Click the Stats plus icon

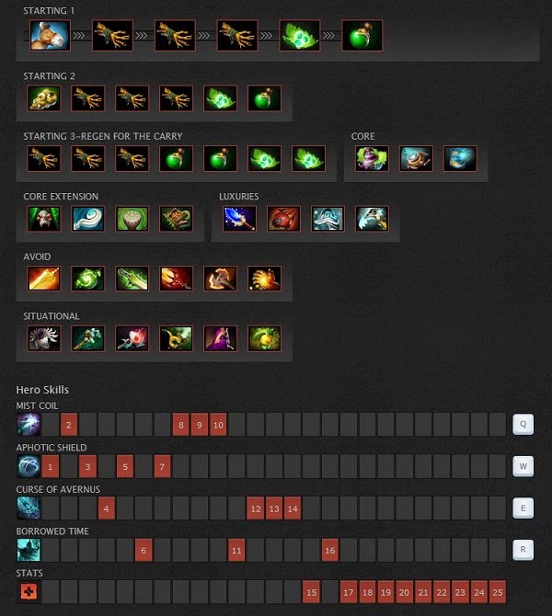pos(29,591)
